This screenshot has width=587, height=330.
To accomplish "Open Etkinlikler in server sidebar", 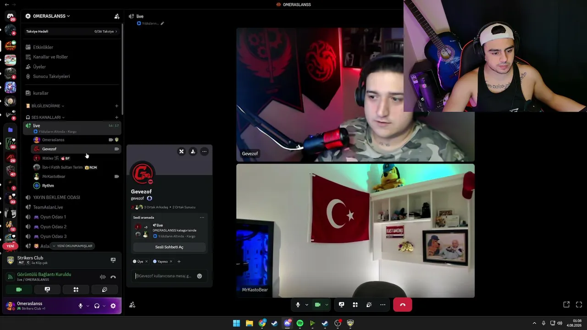I will 72,47.
